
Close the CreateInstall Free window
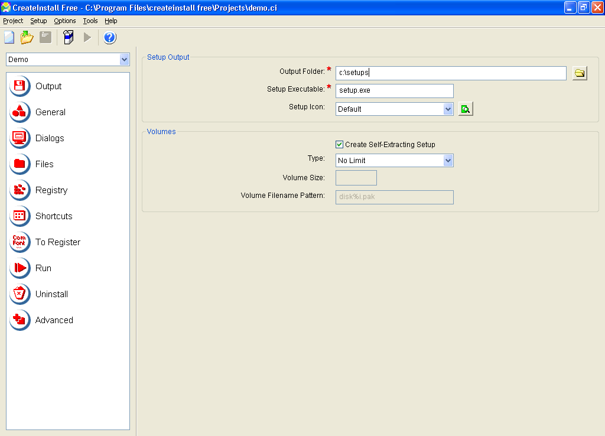(x=597, y=7)
